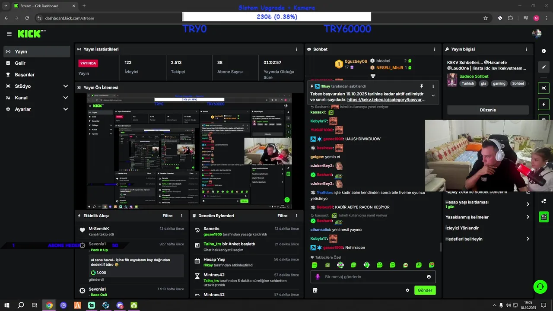The height and width of the screenshot is (311, 553).
Task: Open Denetim Eylemleri panel three-dot menu
Action: click(296, 216)
